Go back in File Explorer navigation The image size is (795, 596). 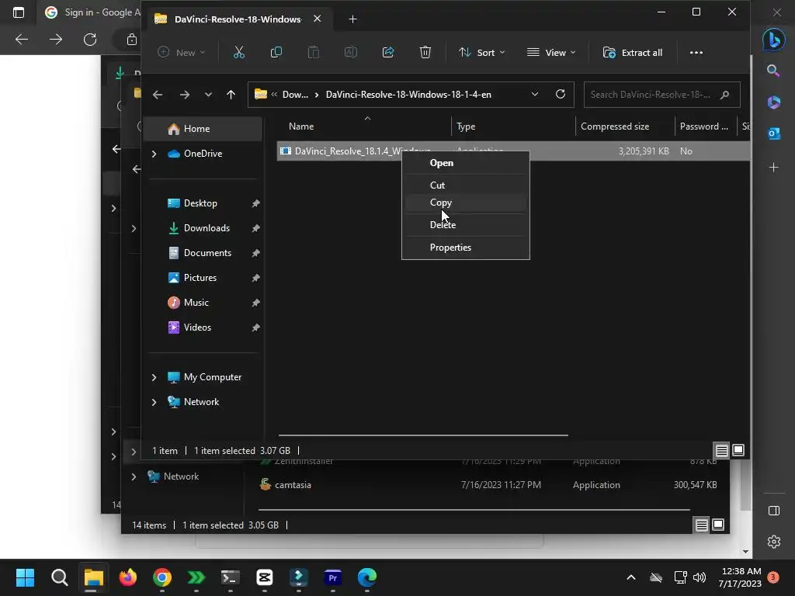(x=158, y=95)
